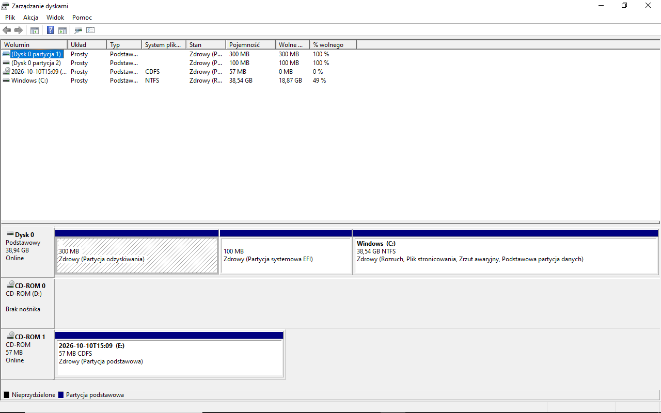
Task: Open the Akcja menu
Action: pos(31,18)
